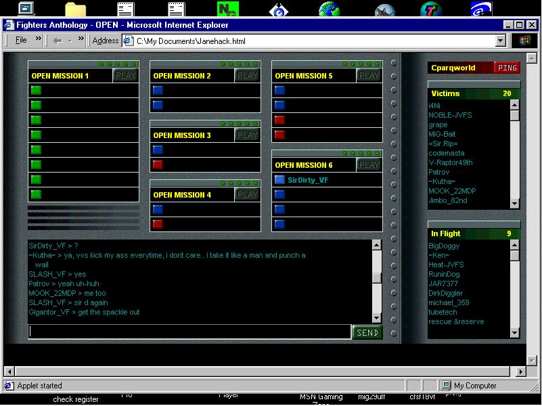Expand toolbar overflow chevron next to Address

tap(82, 39)
